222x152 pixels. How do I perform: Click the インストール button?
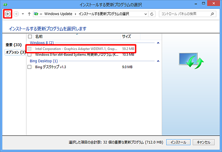(x=178, y=142)
